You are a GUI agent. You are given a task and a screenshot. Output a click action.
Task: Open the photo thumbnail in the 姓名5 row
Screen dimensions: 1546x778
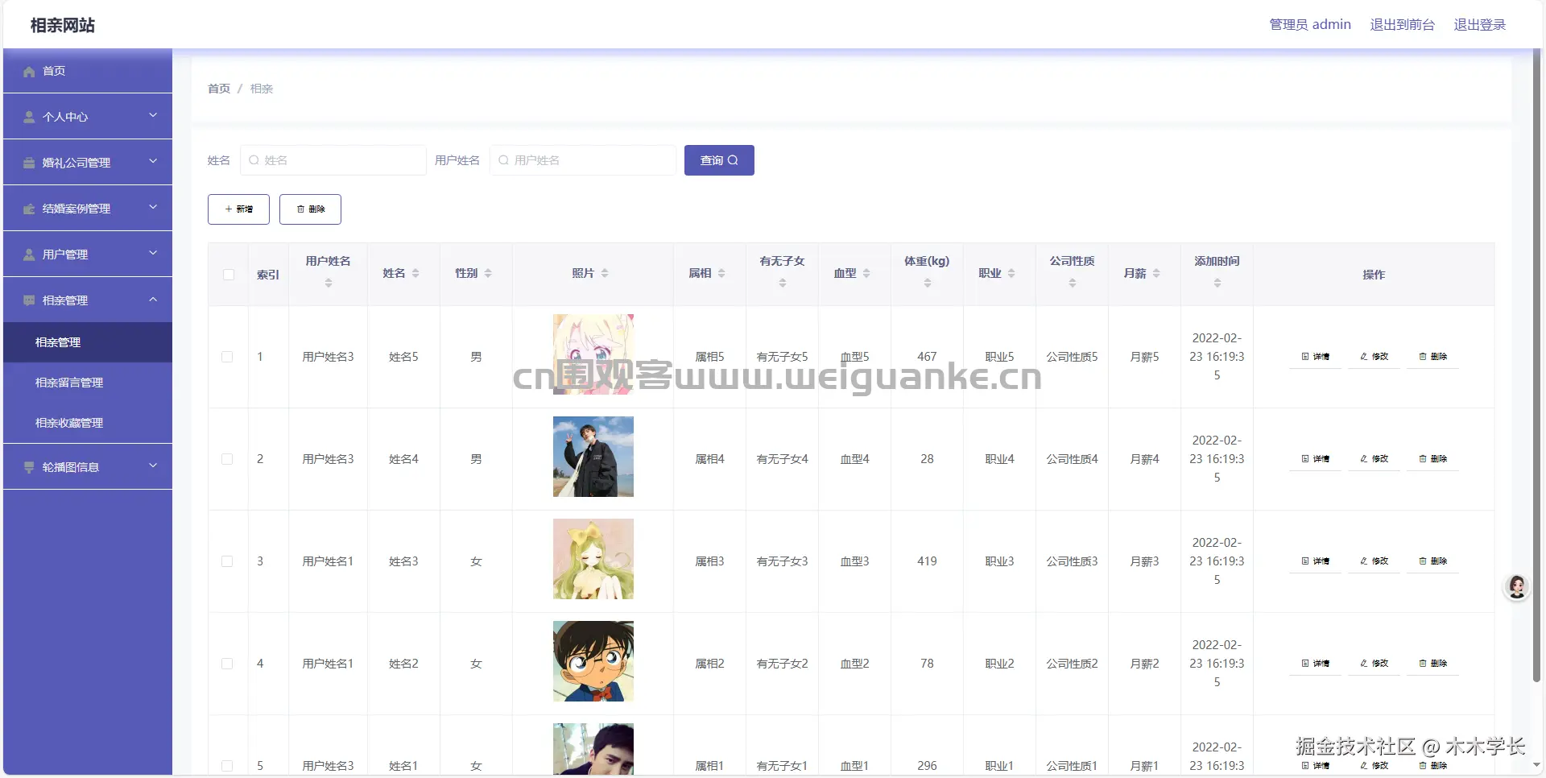point(593,354)
